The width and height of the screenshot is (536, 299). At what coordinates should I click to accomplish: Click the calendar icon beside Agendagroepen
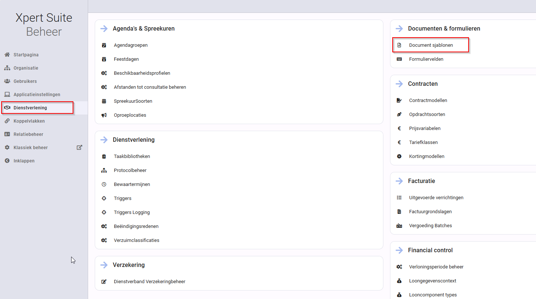click(104, 45)
